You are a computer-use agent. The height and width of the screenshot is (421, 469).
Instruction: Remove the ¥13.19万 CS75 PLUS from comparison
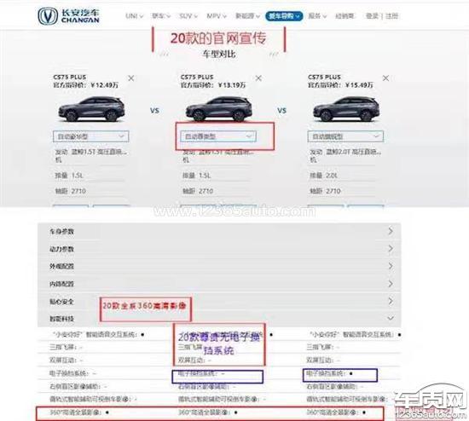click(x=258, y=78)
